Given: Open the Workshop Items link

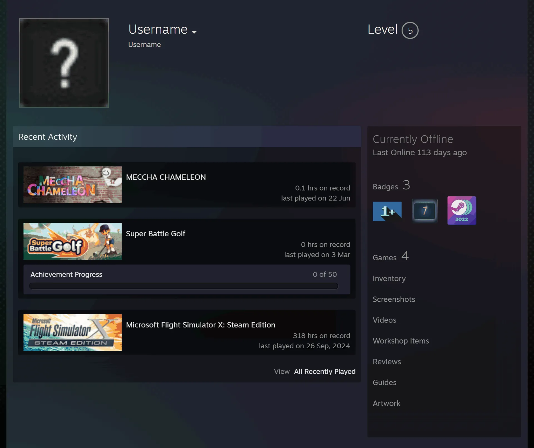Looking at the screenshot, I should (401, 341).
